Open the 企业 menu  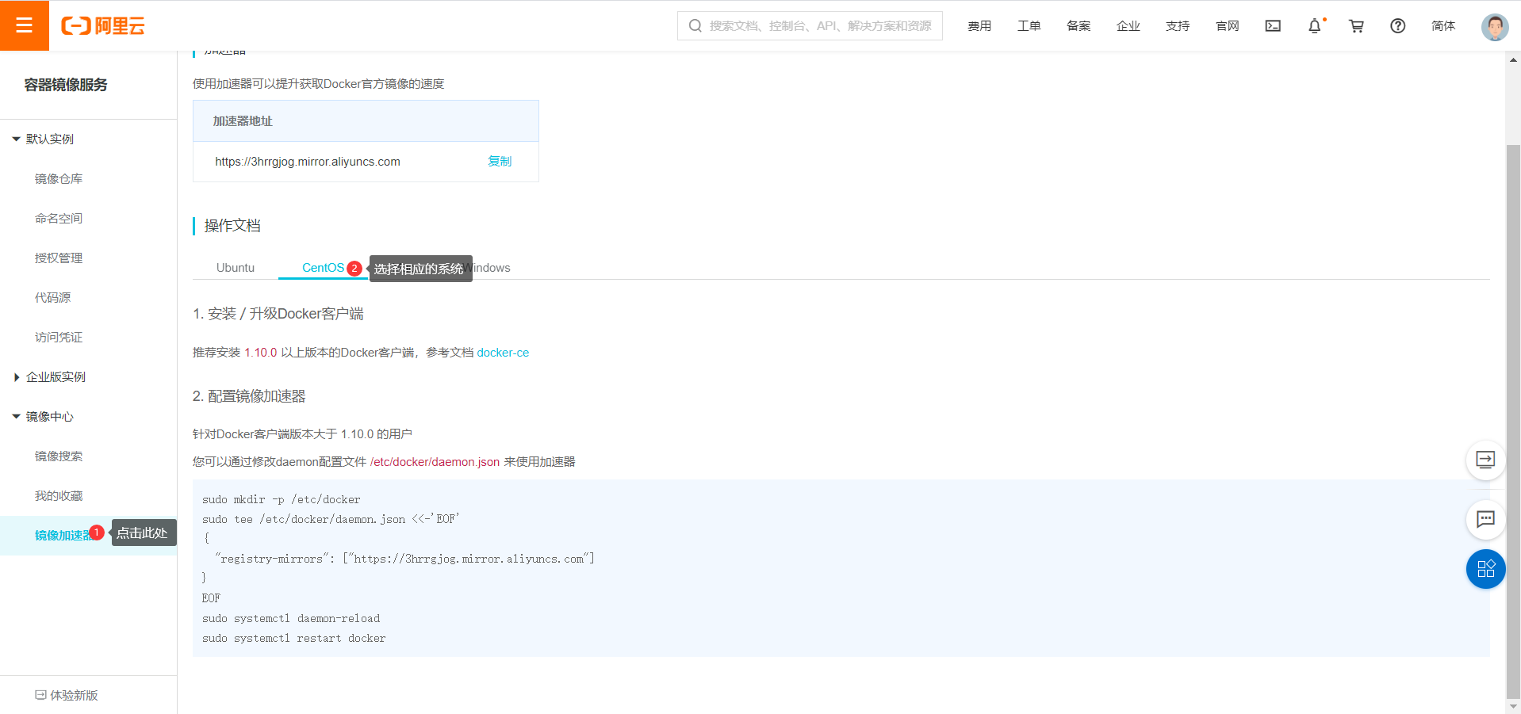point(1128,26)
